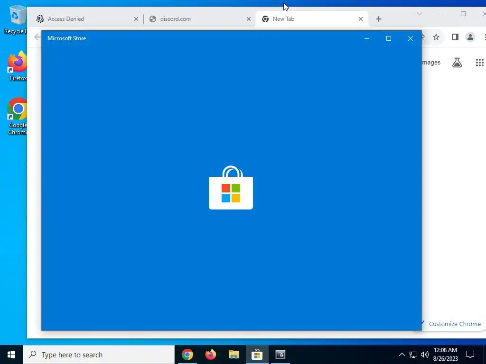Open the Google apps grid icon
The width and height of the screenshot is (486, 364).
[479, 63]
